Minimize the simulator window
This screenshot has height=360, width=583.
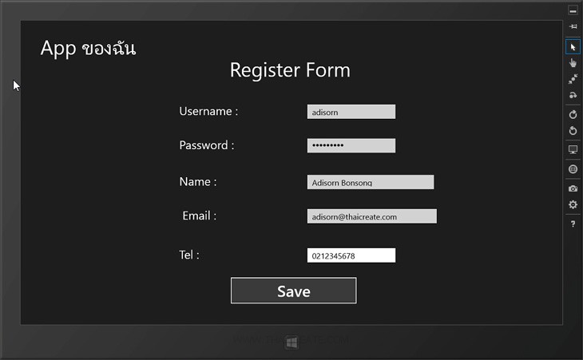[x=573, y=10]
